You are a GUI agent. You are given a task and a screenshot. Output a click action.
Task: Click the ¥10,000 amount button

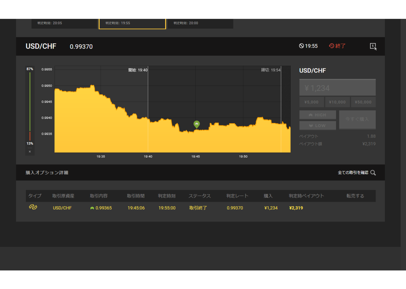(x=337, y=102)
